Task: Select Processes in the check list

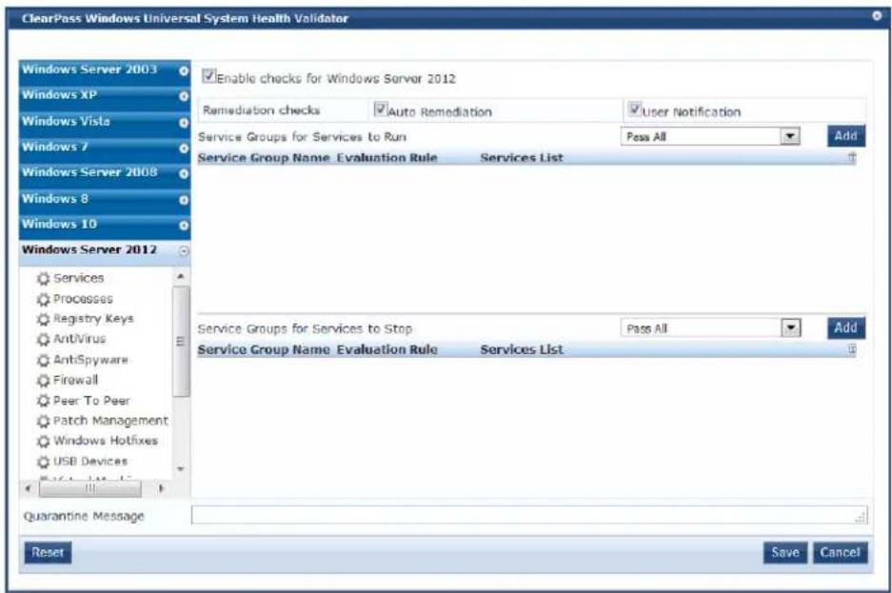Action: [83, 299]
